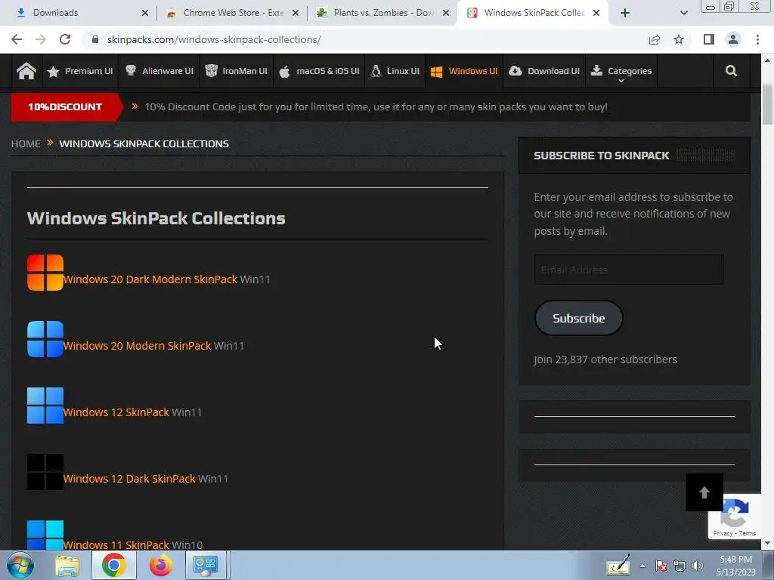This screenshot has height=580, width=774.
Task: Click the Windows 12 SkinPack blue logo thumbnail
Action: (x=45, y=406)
